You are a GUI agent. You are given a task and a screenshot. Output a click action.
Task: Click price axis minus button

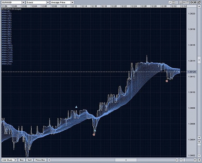click(x=199, y=155)
